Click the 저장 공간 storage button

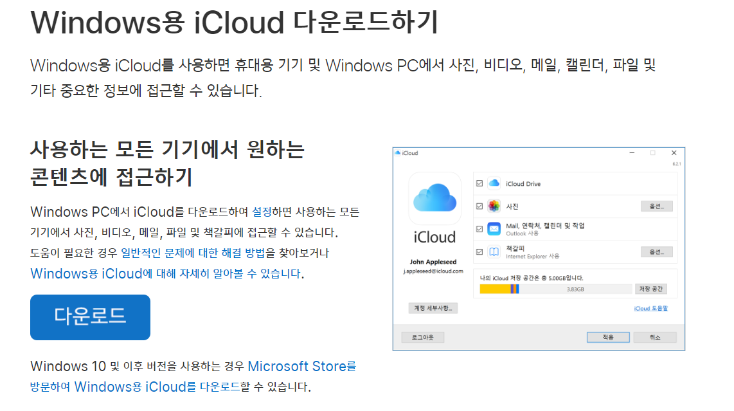click(650, 289)
